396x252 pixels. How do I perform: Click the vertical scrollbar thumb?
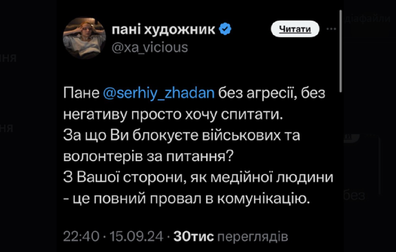[x=341, y=51]
